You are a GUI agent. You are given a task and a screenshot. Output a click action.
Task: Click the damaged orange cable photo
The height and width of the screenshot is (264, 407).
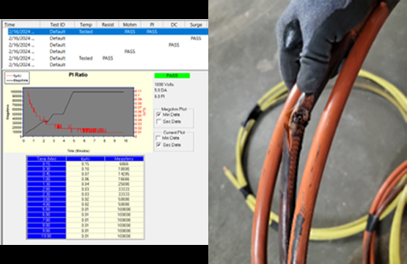307,132
